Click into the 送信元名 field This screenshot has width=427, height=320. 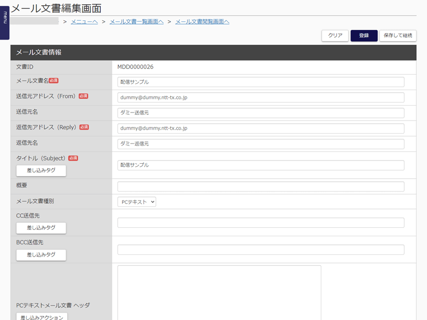(x=260, y=113)
